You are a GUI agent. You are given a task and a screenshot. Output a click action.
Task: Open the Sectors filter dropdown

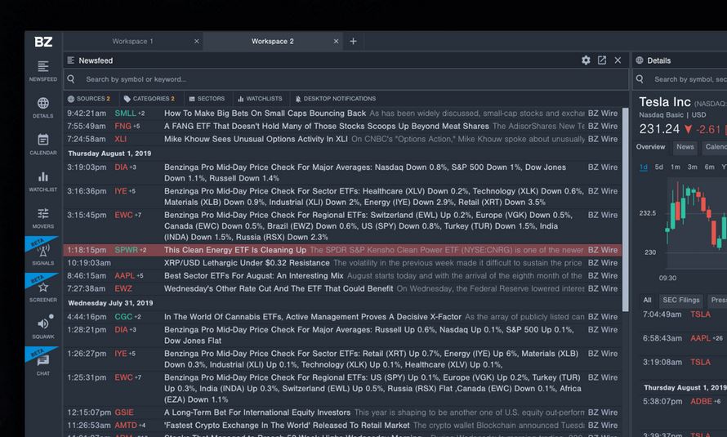[207, 99]
